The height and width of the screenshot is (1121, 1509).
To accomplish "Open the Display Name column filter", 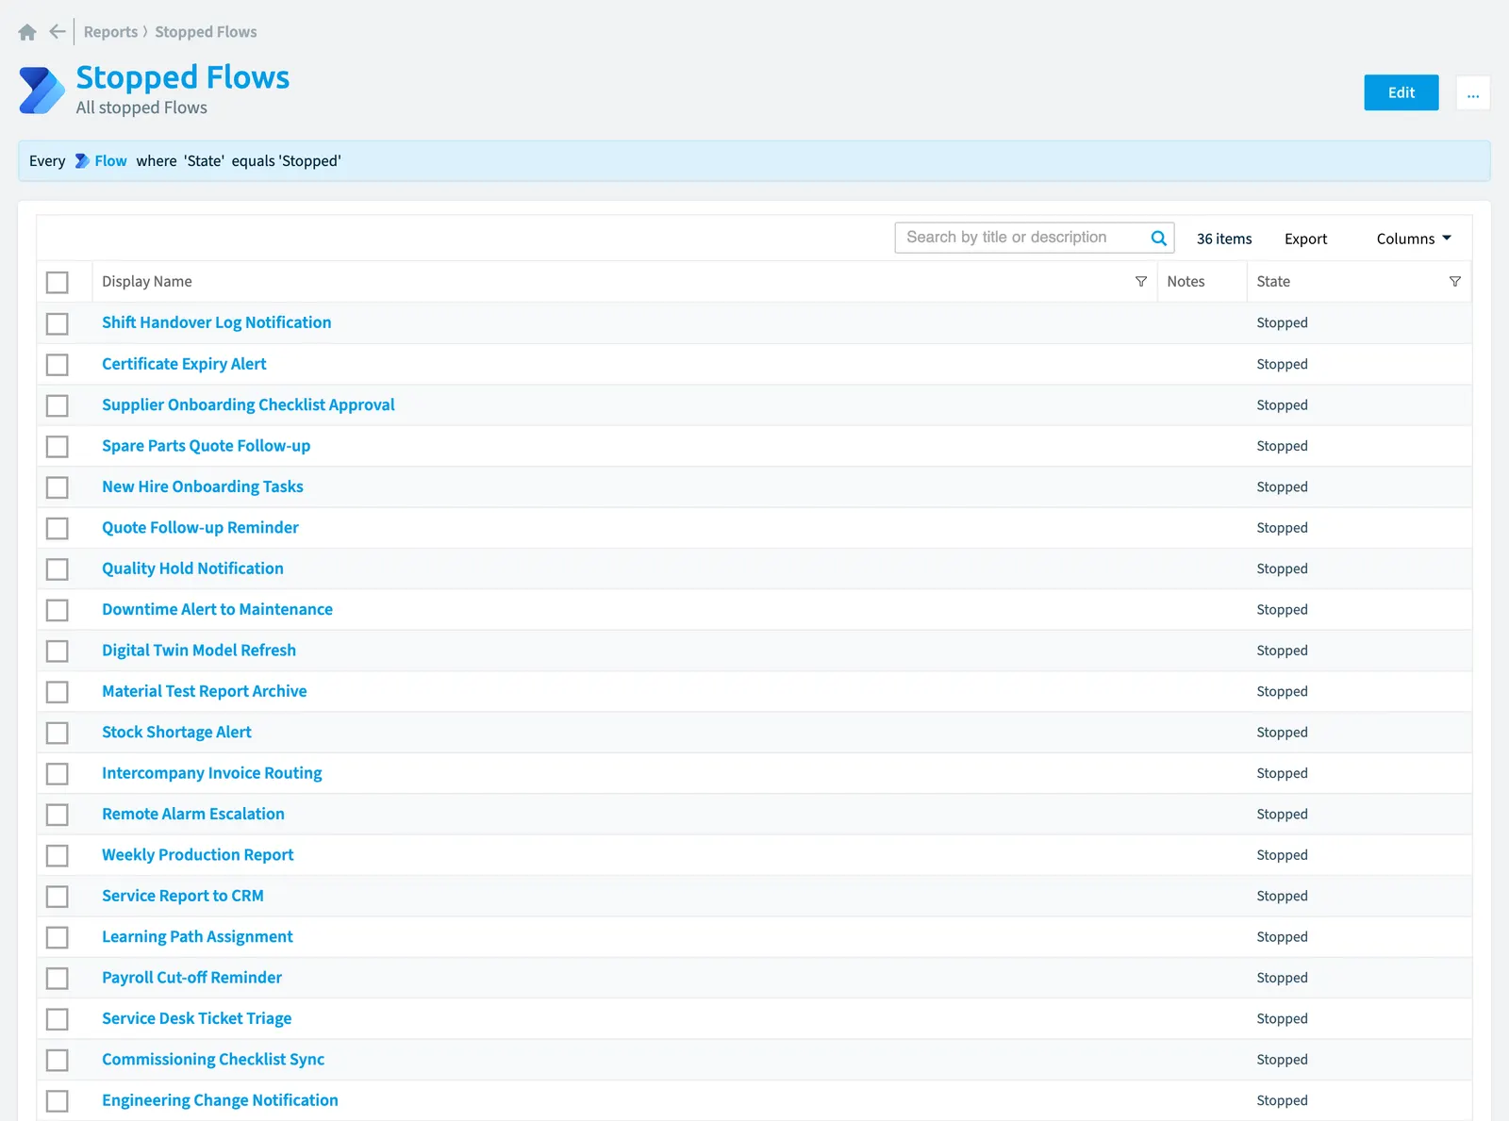I will (x=1141, y=281).
